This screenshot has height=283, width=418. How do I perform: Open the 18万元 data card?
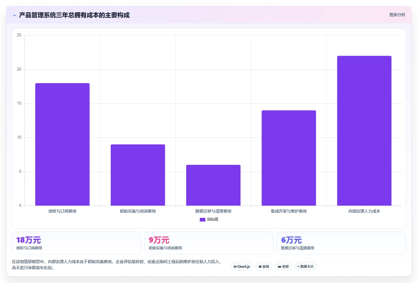tap(76, 243)
